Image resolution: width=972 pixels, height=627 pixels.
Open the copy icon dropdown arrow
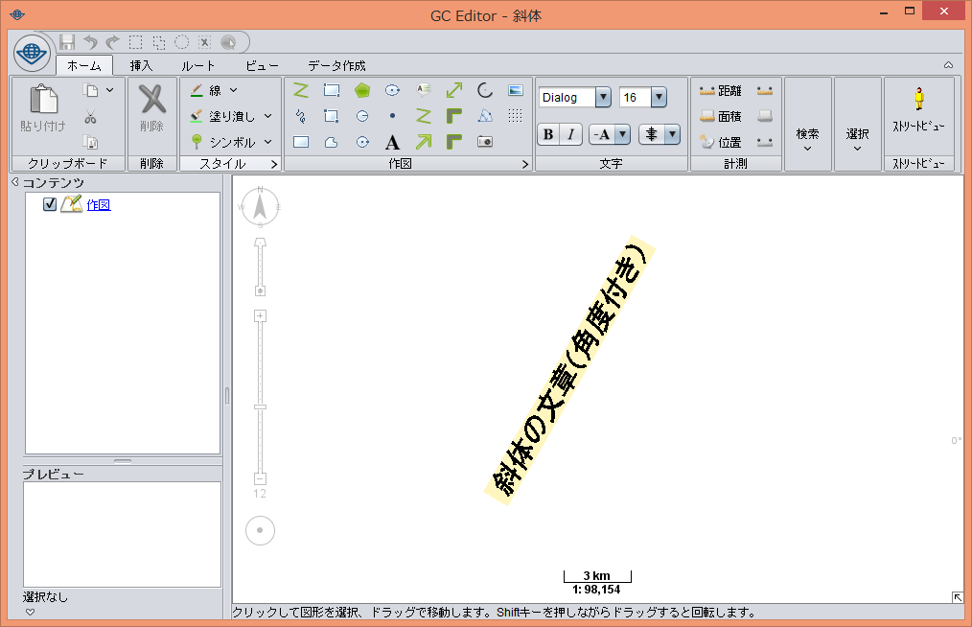point(109,90)
